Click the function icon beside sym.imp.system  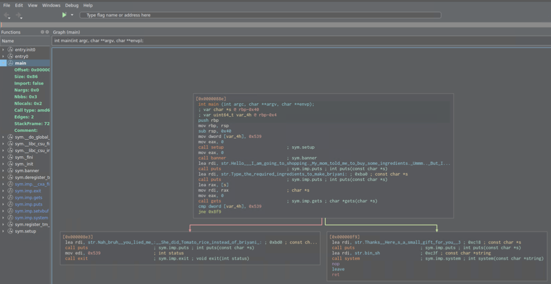coord(10,218)
